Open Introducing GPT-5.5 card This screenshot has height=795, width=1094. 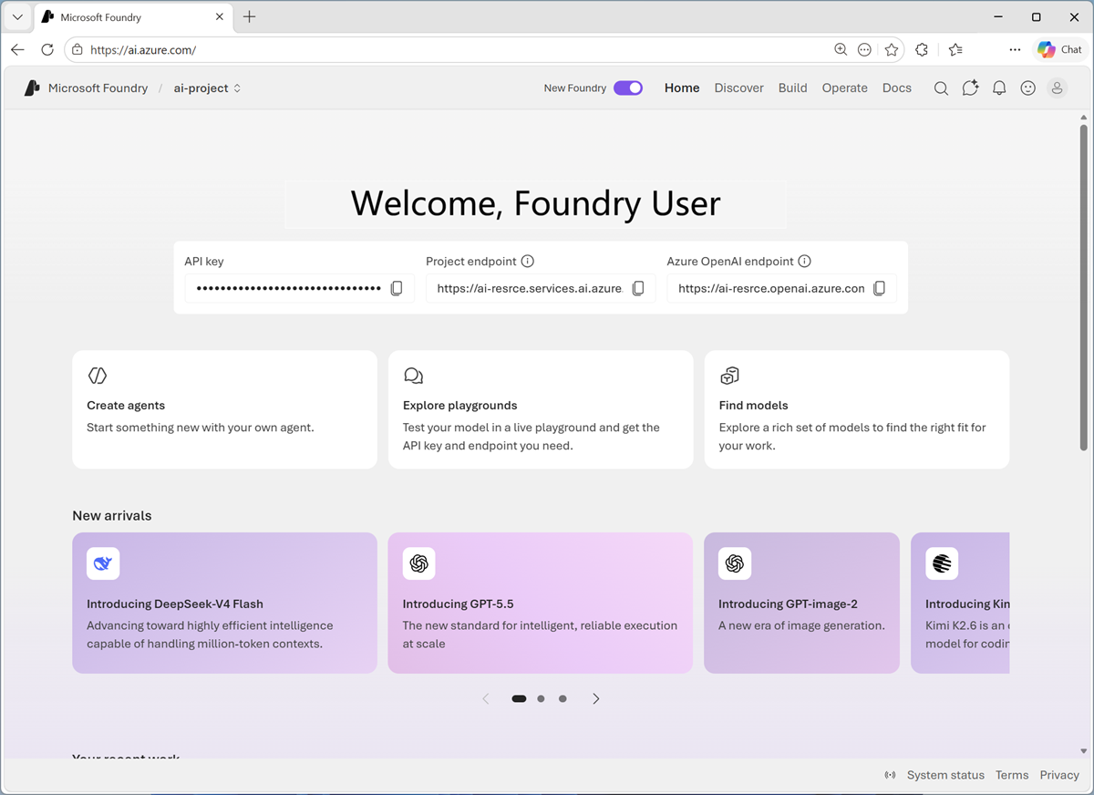[541, 603]
